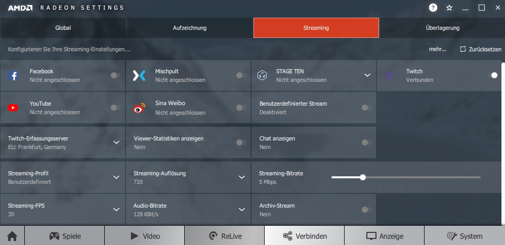The height and width of the screenshot is (245, 505).
Task: Go to Home via house icon
Action: coord(12,236)
